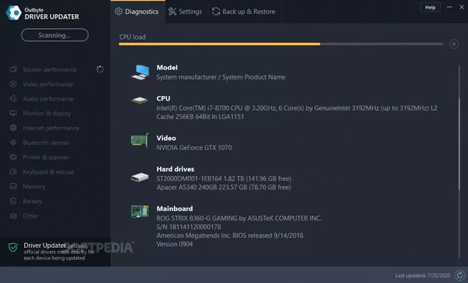Click the S/N 181141120000178 line
Screen dimensions: 468x283
[189, 227]
